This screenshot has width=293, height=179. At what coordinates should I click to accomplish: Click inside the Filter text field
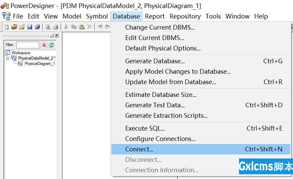tap(28, 45)
